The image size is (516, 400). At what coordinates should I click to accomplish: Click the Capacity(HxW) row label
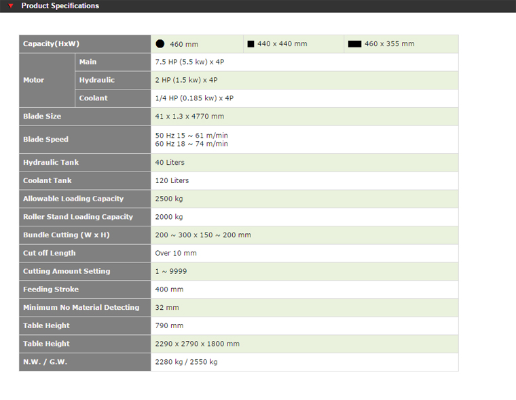coord(52,43)
